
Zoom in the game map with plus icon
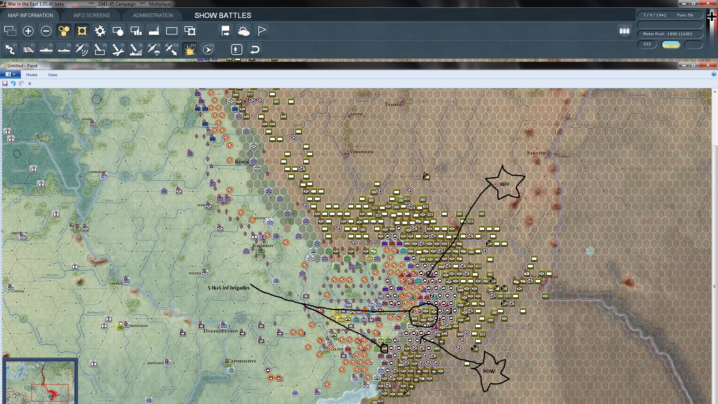28,31
